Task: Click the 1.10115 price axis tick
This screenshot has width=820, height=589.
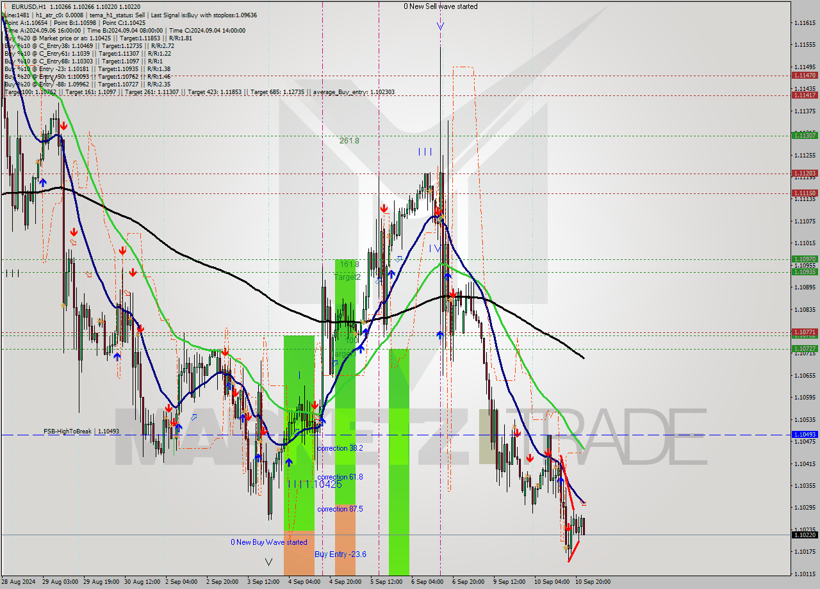Action: coord(805,574)
